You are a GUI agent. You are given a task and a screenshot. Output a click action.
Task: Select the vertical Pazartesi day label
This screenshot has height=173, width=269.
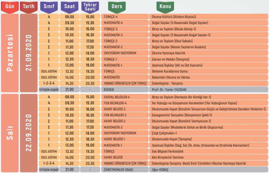(x=10, y=53)
